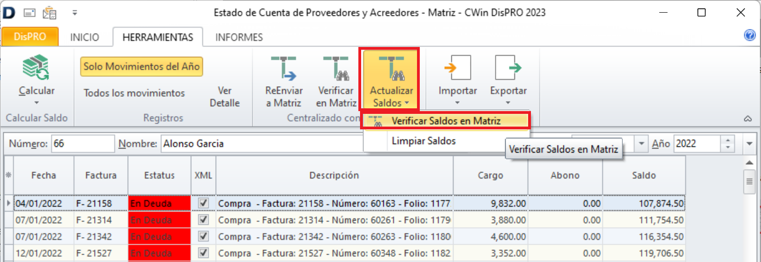761x262 pixels.
Task: Open the DisPRO application tab
Action: (x=30, y=37)
